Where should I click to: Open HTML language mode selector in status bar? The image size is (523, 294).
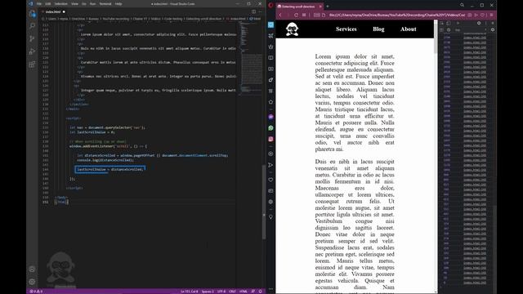(x=244, y=292)
